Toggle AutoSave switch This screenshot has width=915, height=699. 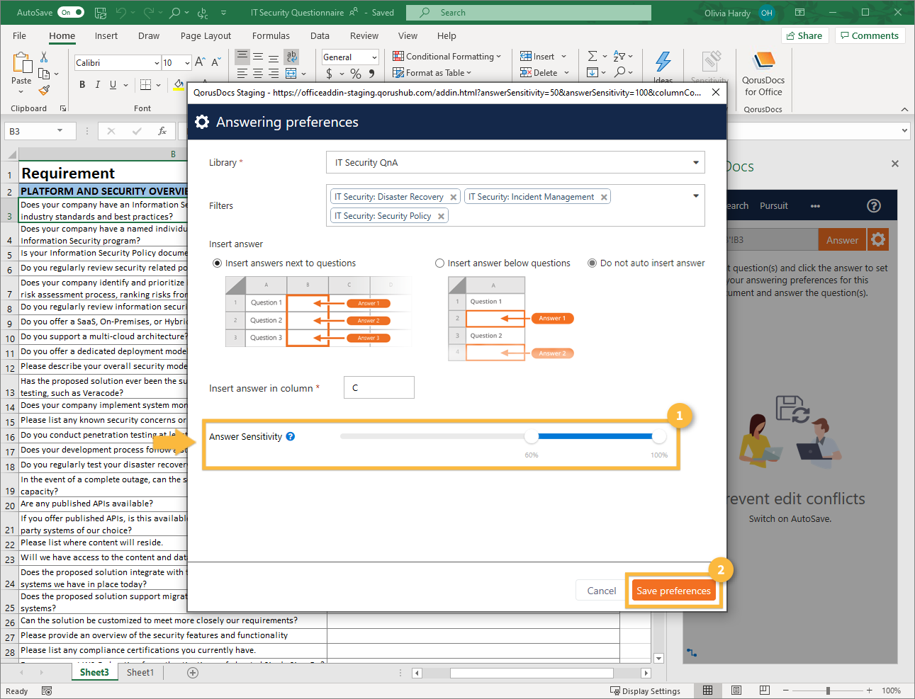pos(71,12)
